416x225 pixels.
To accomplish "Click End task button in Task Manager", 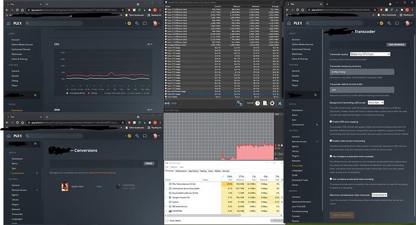I will pyautogui.click(x=276, y=221).
